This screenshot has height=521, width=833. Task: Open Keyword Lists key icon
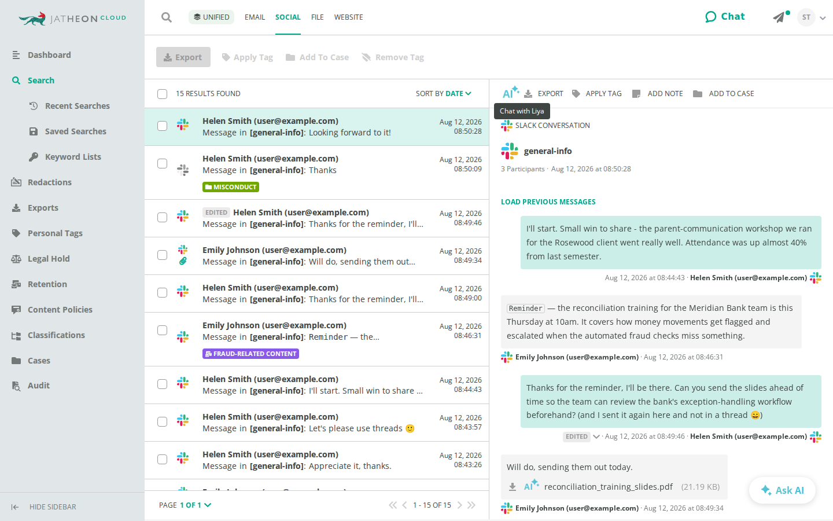click(x=34, y=157)
